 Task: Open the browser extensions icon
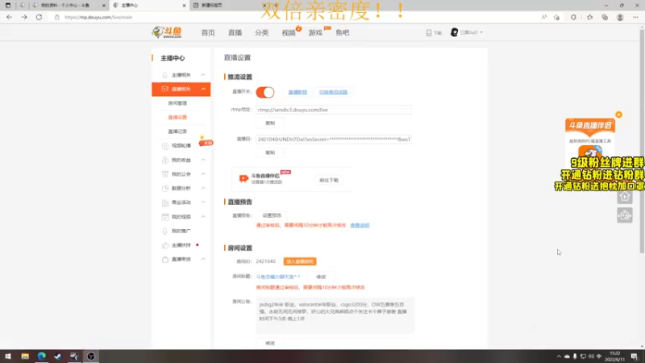click(573, 17)
